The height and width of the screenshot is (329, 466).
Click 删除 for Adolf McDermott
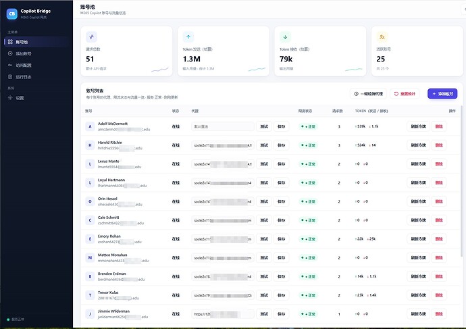439,126
